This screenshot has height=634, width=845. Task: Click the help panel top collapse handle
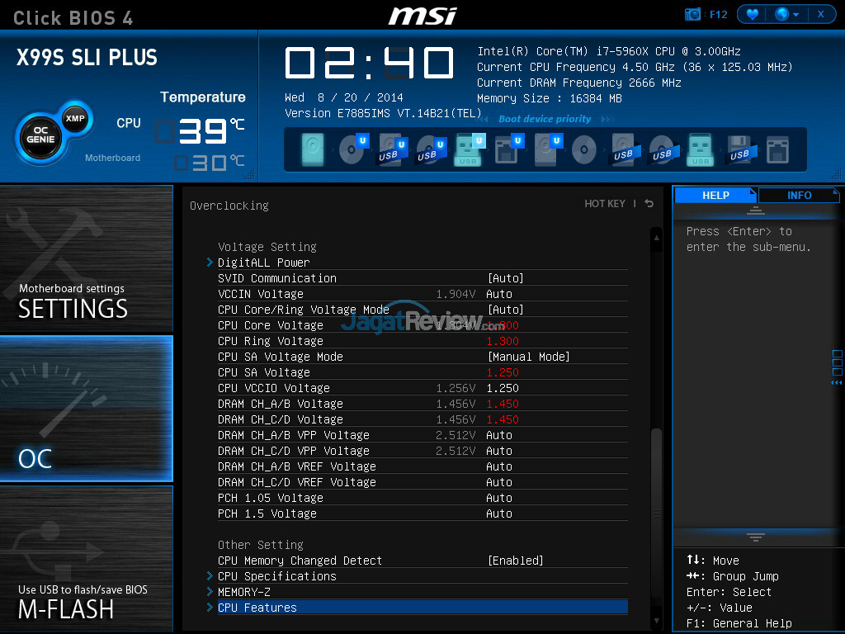[x=756, y=211]
